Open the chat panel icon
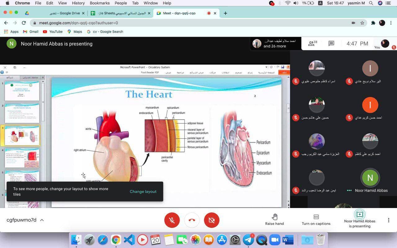 [331, 44]
